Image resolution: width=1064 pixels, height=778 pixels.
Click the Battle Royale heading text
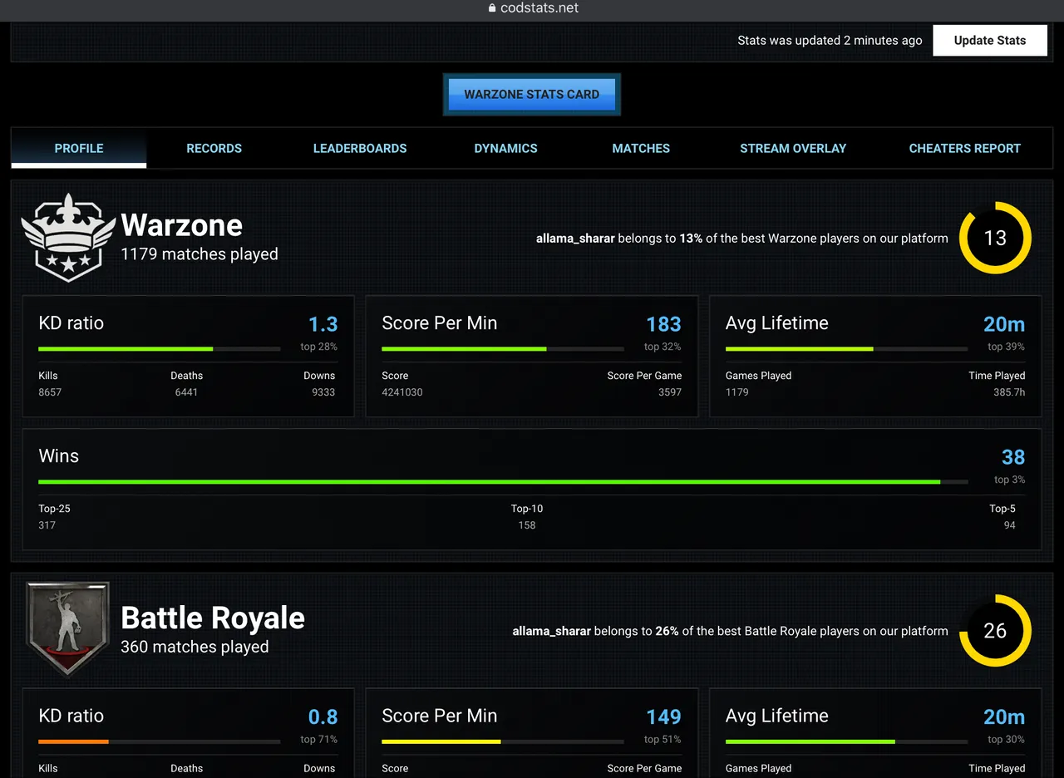click(x=213, y=618)
